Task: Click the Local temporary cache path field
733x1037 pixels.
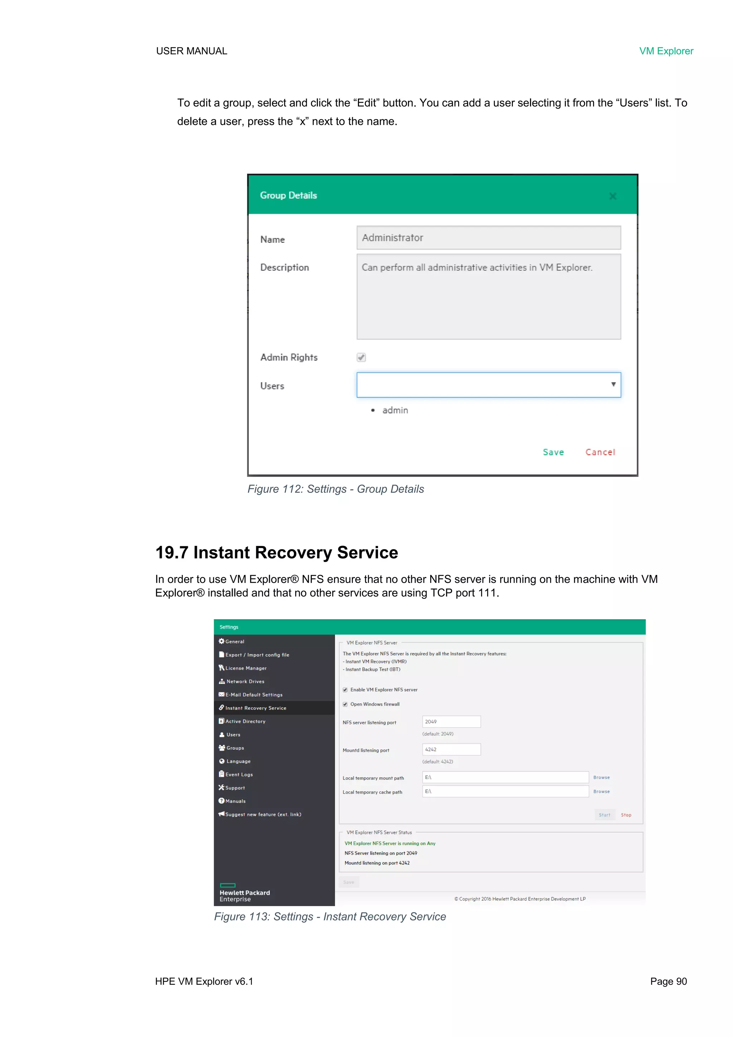Action: click(x=505, y=791)
